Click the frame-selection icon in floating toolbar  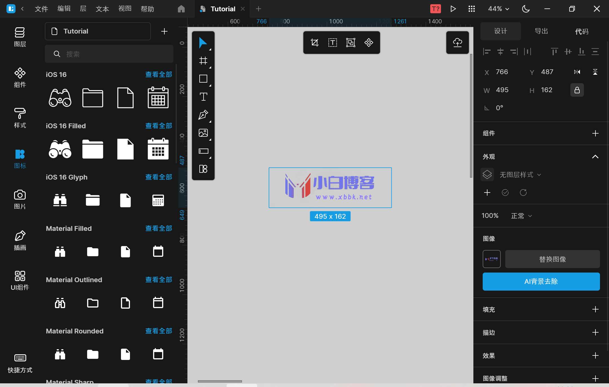coord(350,43)
